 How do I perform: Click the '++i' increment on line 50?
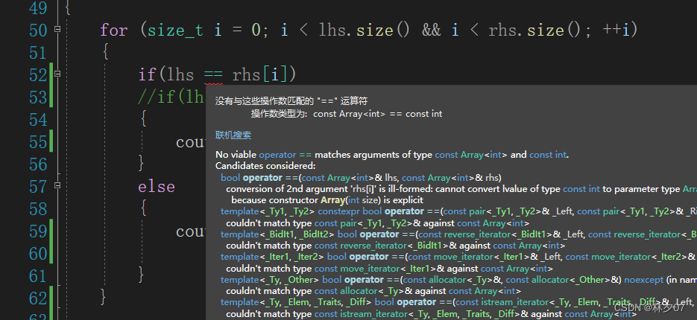click(x=616, y=31)
